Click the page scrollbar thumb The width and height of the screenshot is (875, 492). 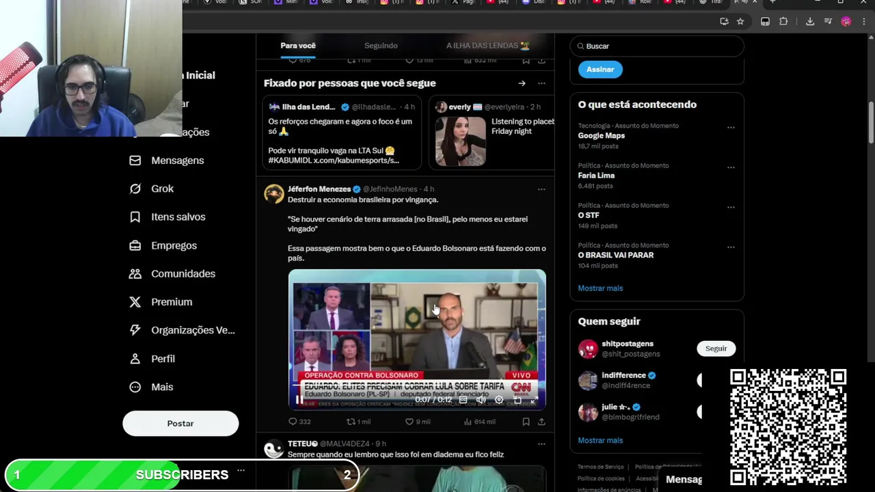coord(871,123)
